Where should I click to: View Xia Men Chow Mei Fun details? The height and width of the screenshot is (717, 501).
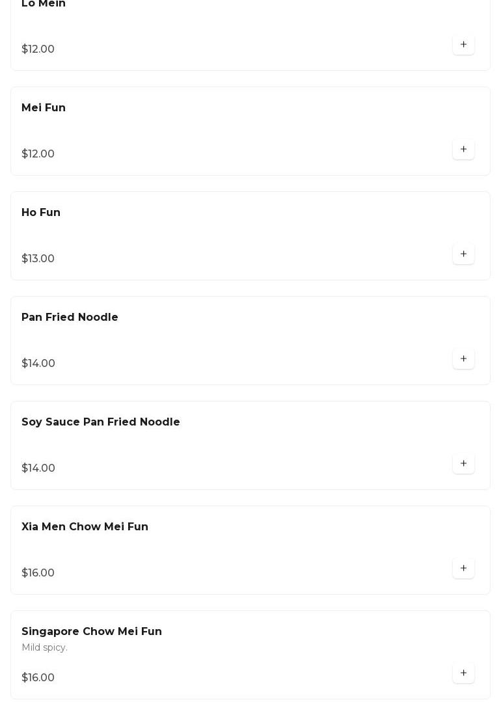[85, 527]
